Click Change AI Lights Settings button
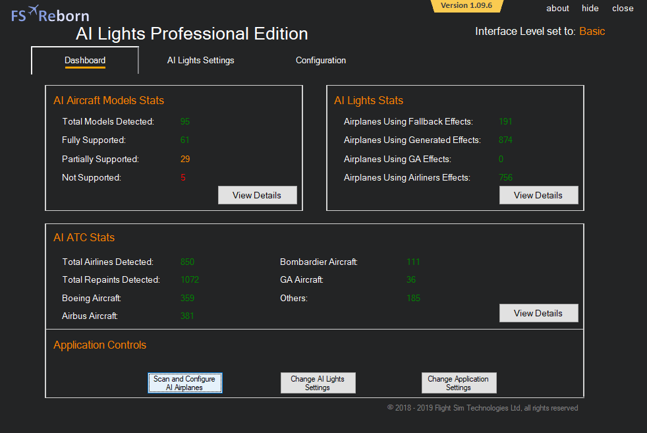This screenshot has width=647, height=433. 318,383
